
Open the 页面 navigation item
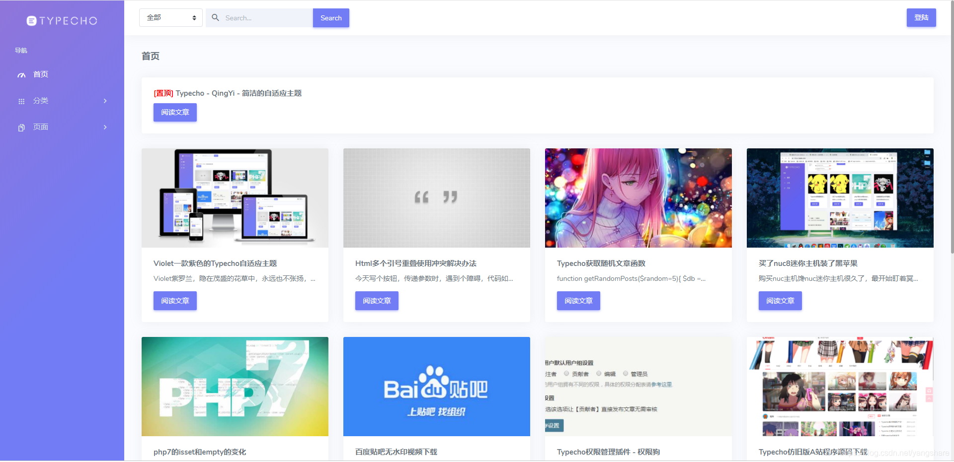point(62,127)
